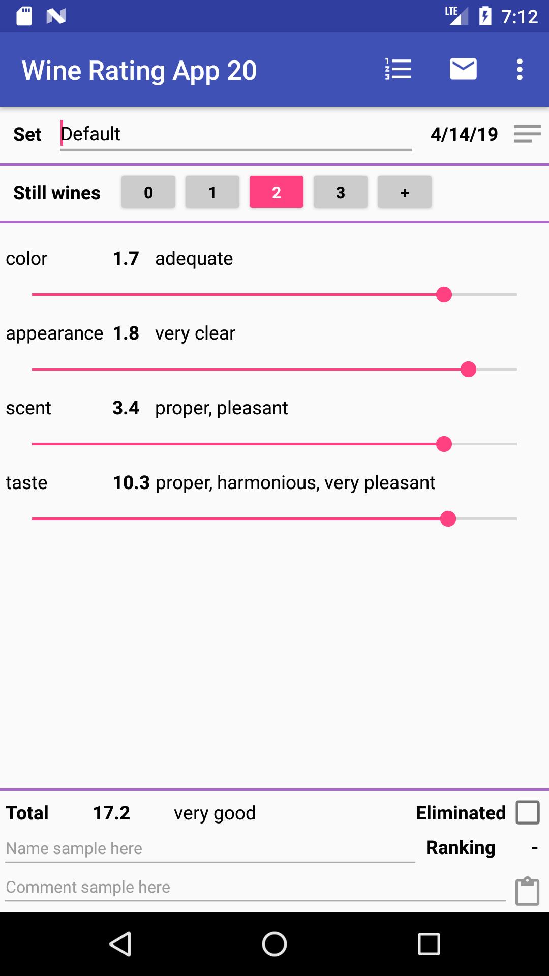Open the set list lines icon

(527, 134)
